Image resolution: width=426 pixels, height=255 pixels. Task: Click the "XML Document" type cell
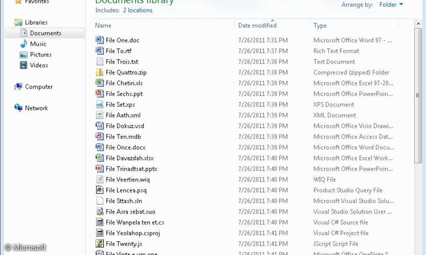tap(335, 115)
